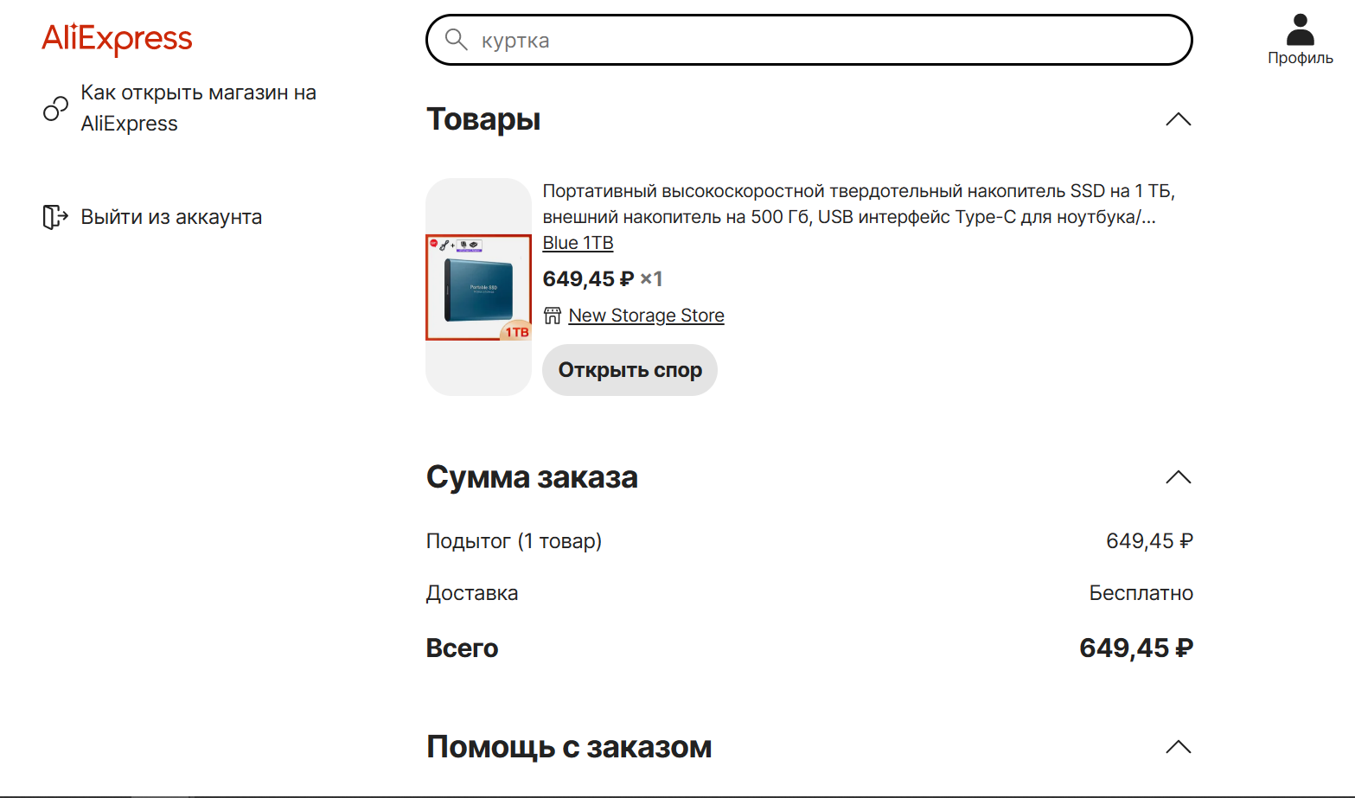Click the logout door icon
The image size is (1355, 798).
click(x=55, y=217)
